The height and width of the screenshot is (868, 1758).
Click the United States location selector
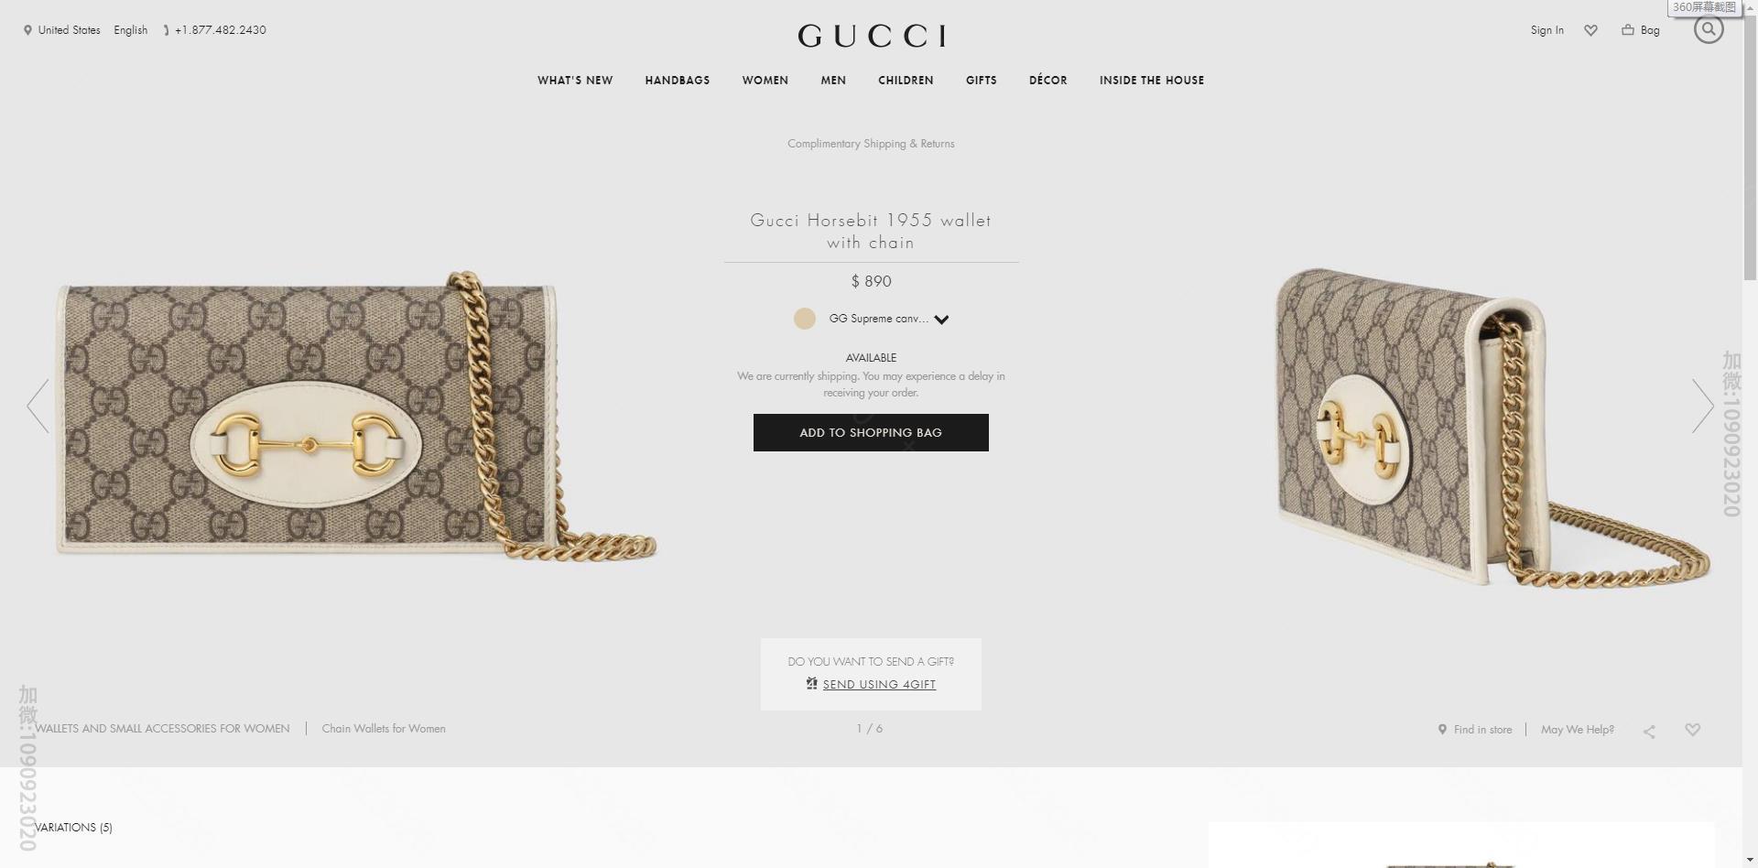coord(62,30)
